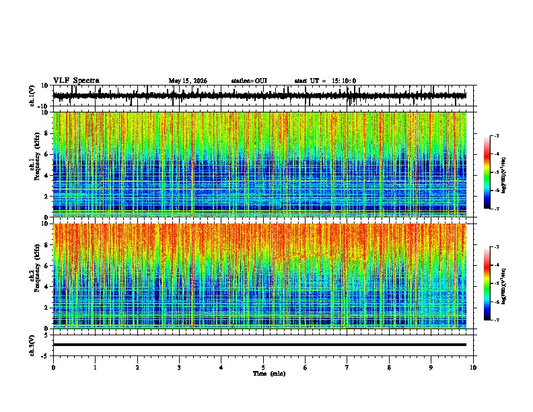Click the 8 minute tick on time axis
The image size is (533, 412).
click(389, 368)
